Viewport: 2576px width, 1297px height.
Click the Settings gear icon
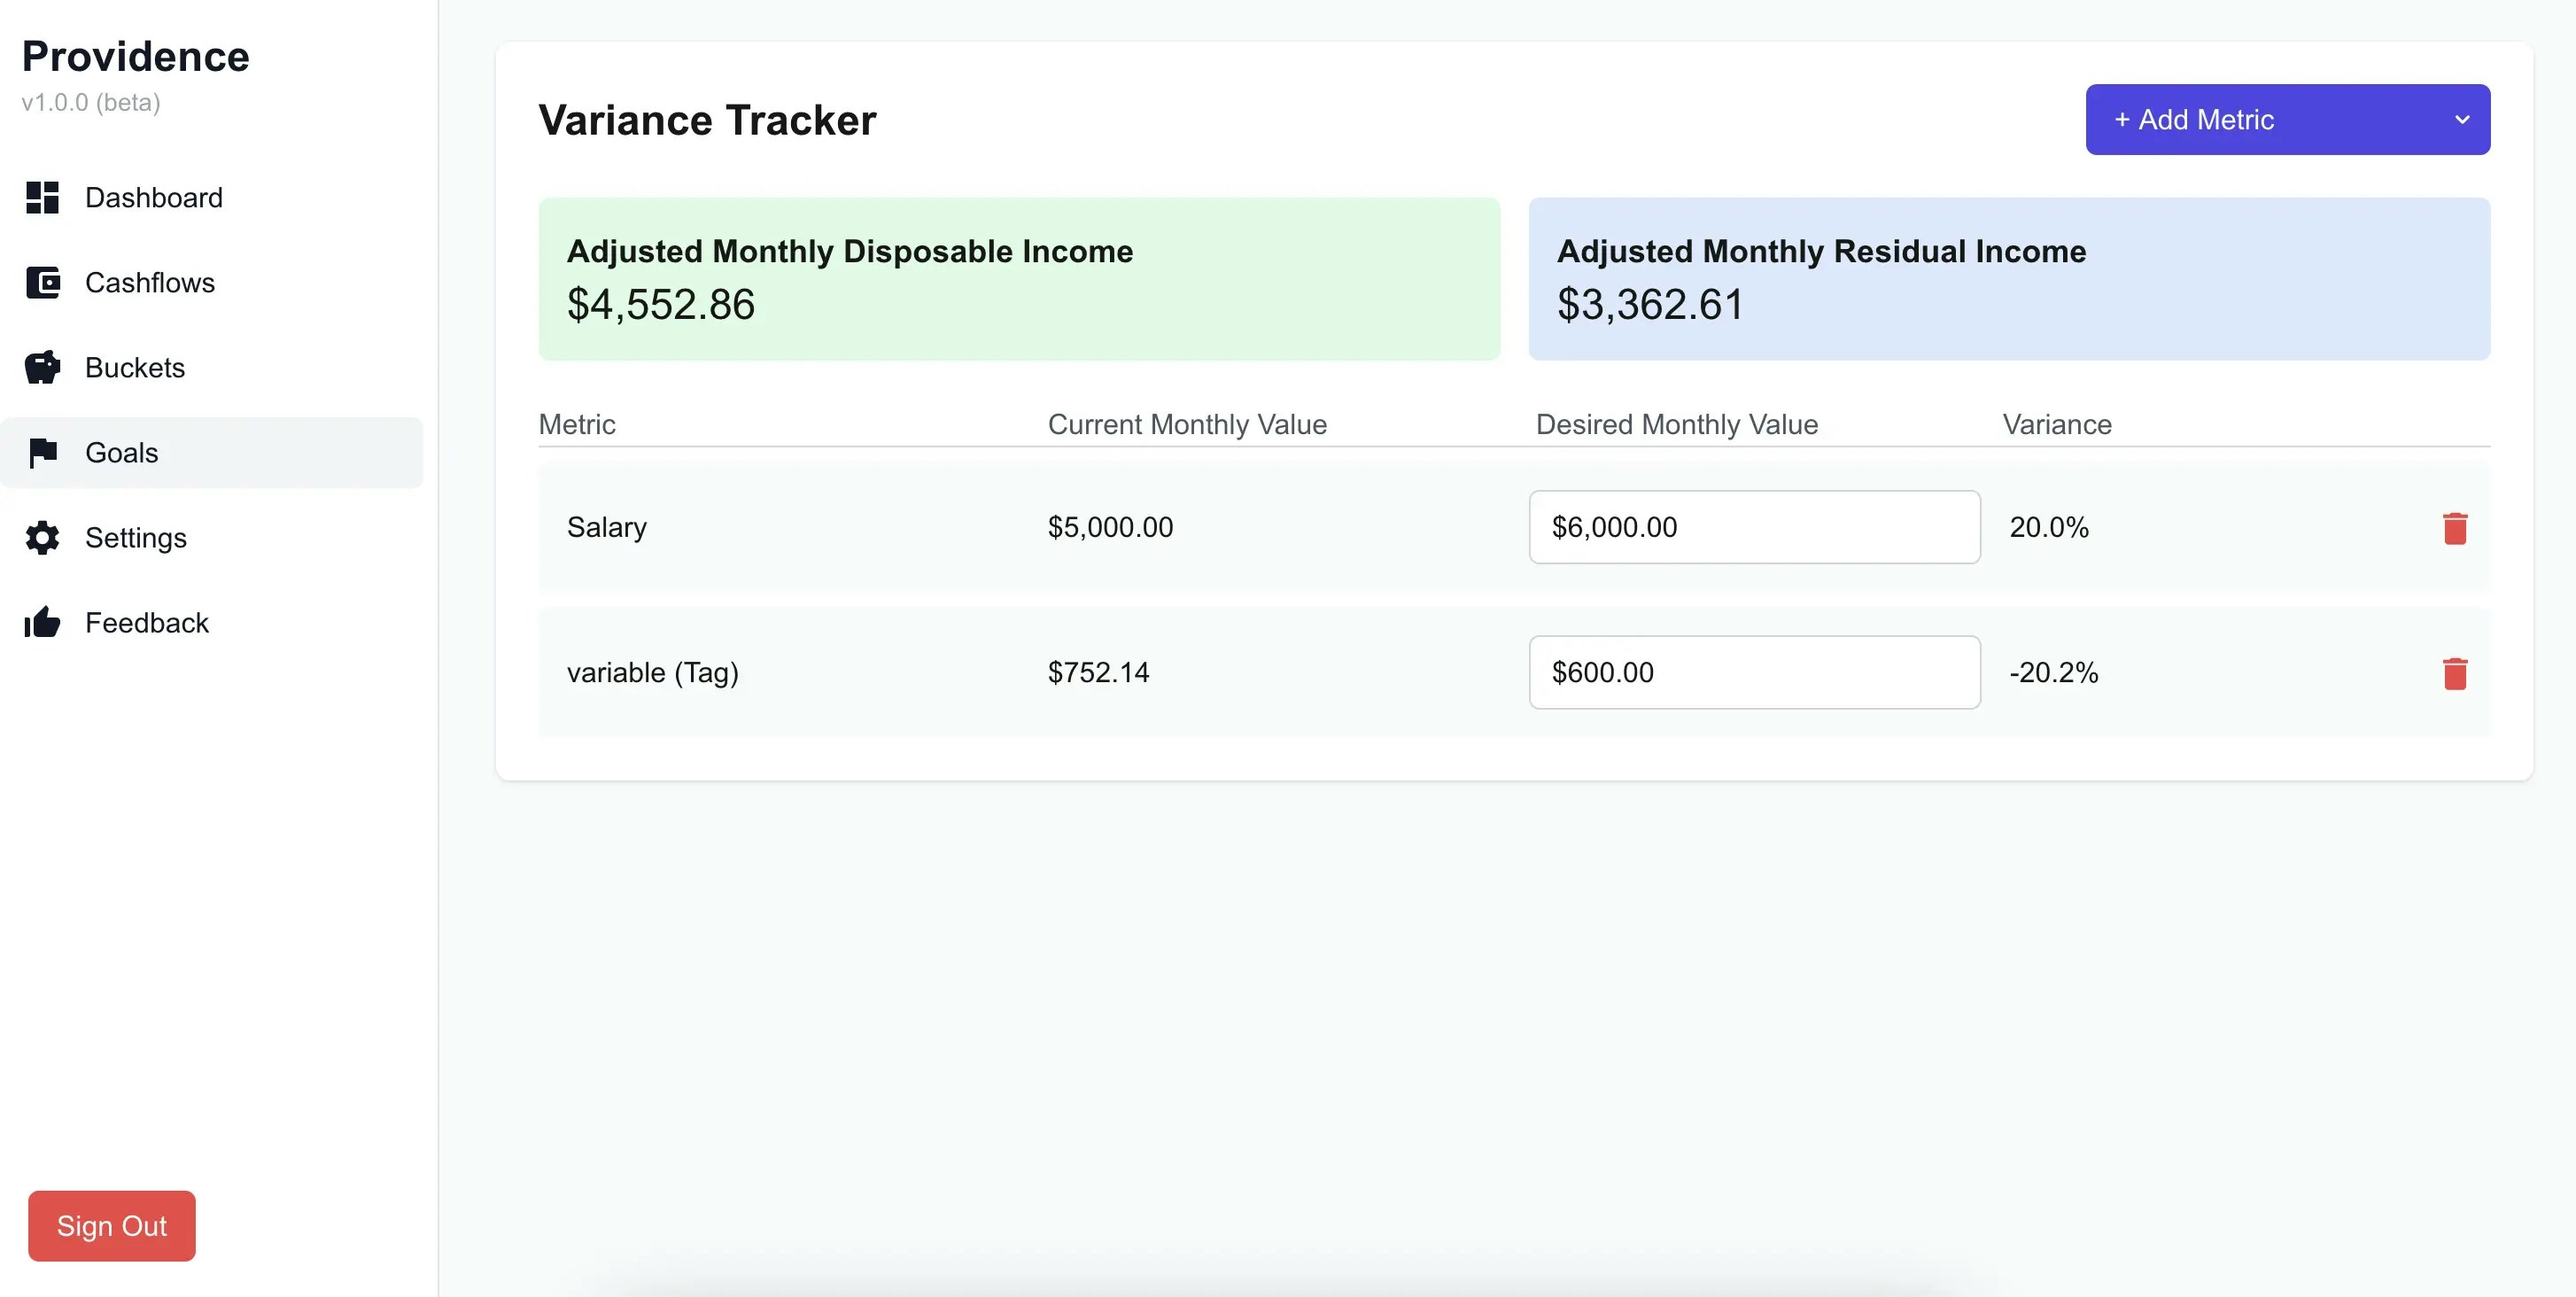pos(42,538)
